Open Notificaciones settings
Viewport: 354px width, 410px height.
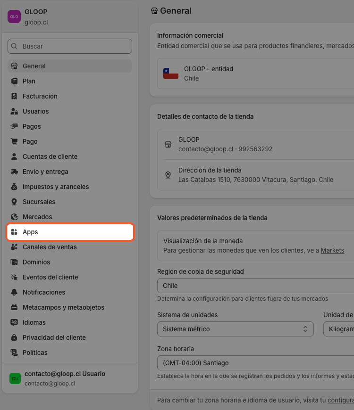tap(70, 292)
